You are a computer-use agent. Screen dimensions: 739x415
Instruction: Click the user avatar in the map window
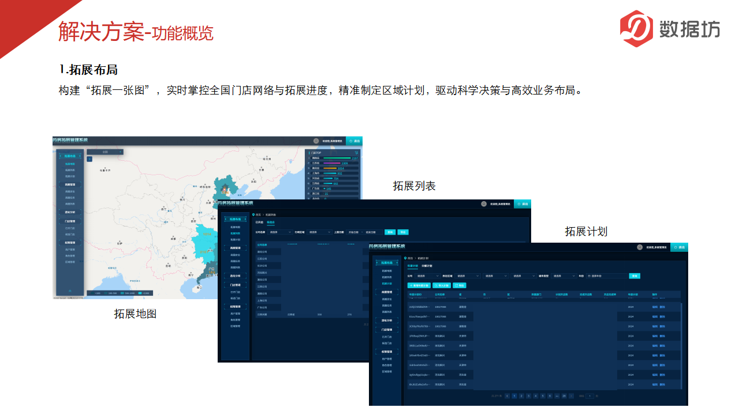click(316, 141)
